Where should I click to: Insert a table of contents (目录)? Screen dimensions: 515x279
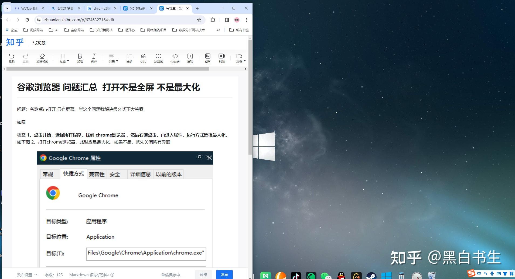[129, 58]
